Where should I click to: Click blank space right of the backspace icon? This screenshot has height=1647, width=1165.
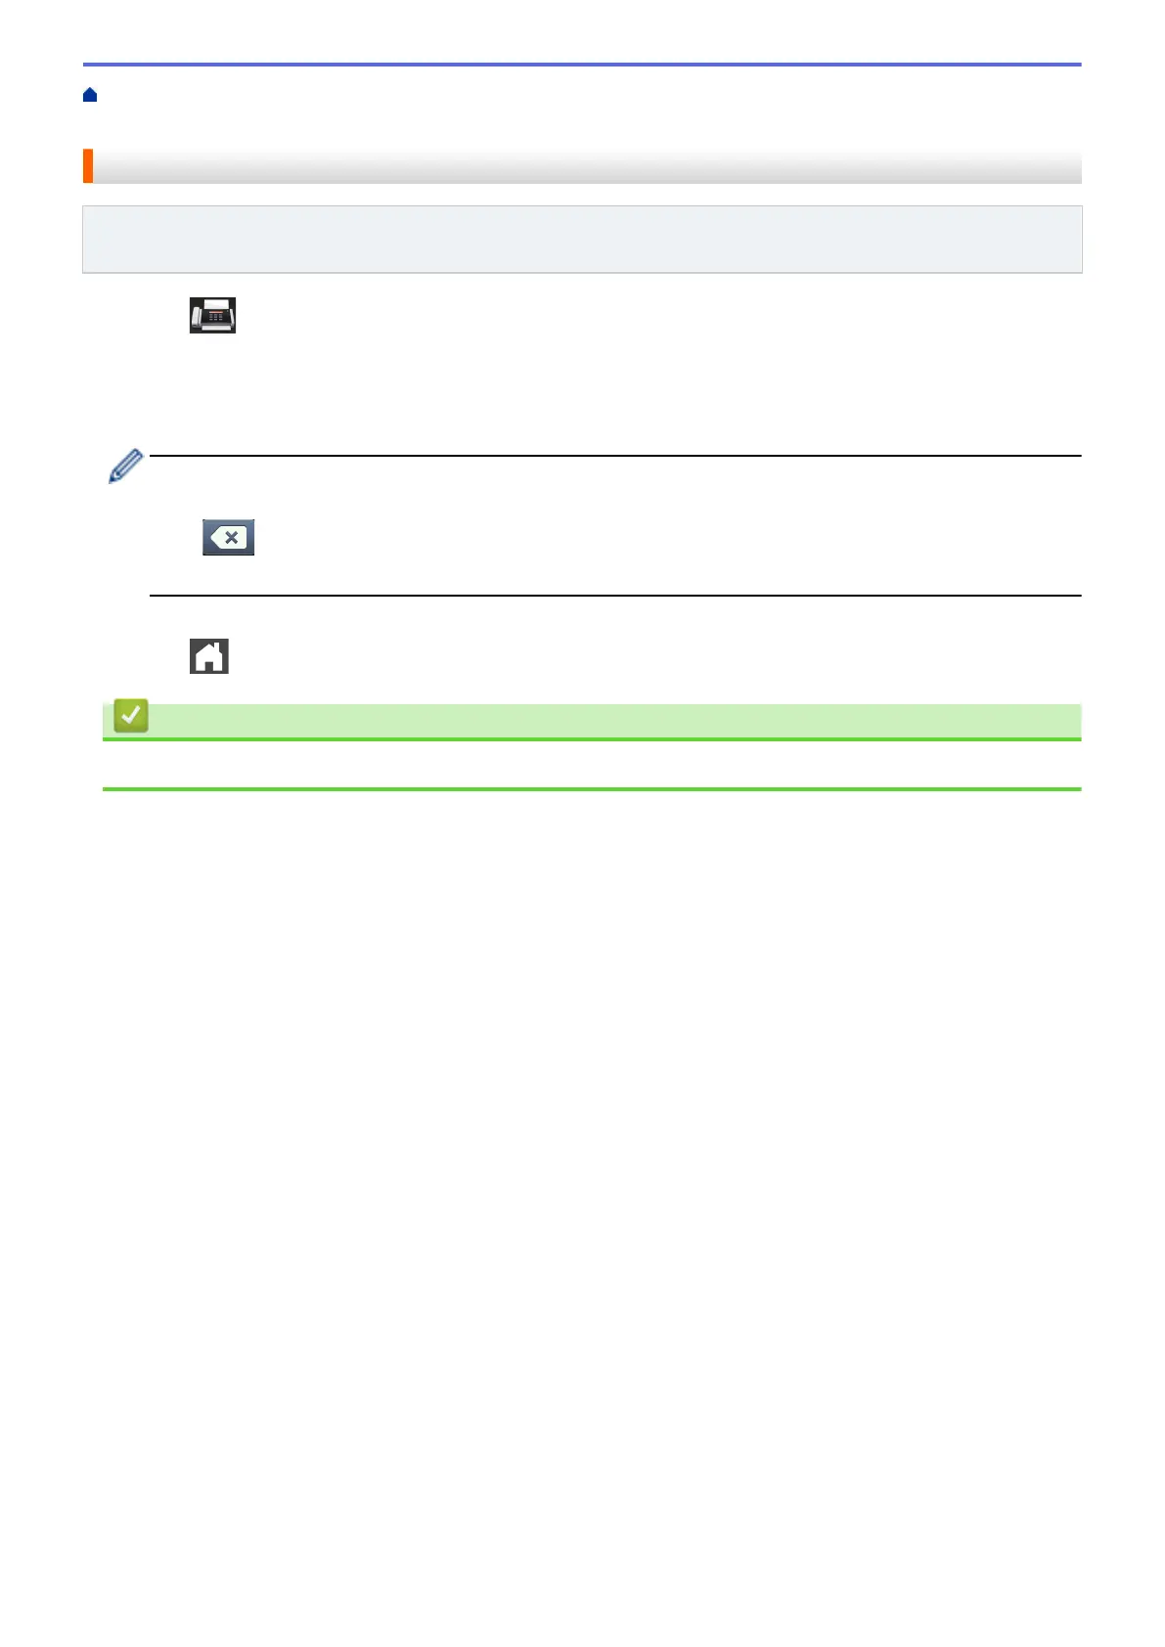(x=665, y=537)
